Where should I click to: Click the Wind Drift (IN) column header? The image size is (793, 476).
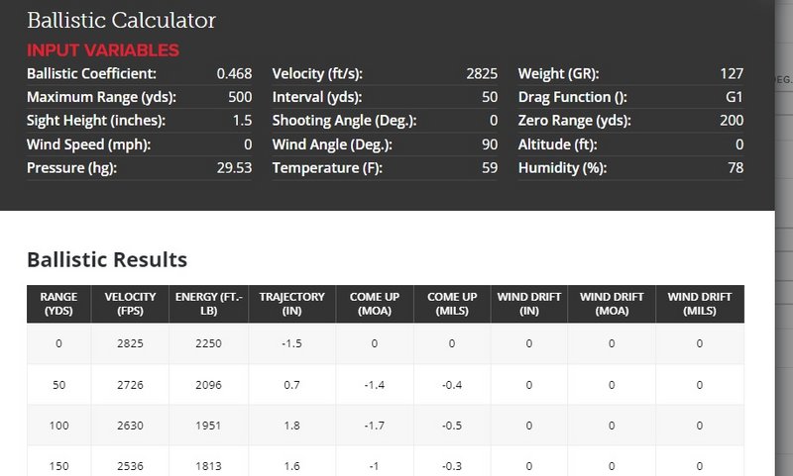point(529,304)
